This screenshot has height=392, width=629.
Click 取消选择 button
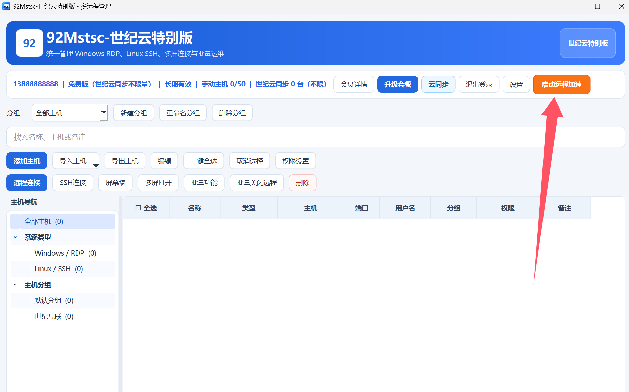click(x=250, y=161)
